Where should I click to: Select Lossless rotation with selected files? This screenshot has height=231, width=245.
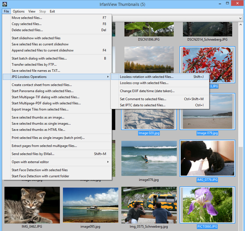[x=146, y=77]
